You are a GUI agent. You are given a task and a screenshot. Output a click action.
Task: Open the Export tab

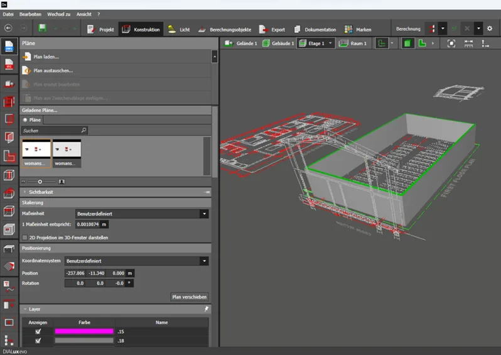click(x=272, y=30)
